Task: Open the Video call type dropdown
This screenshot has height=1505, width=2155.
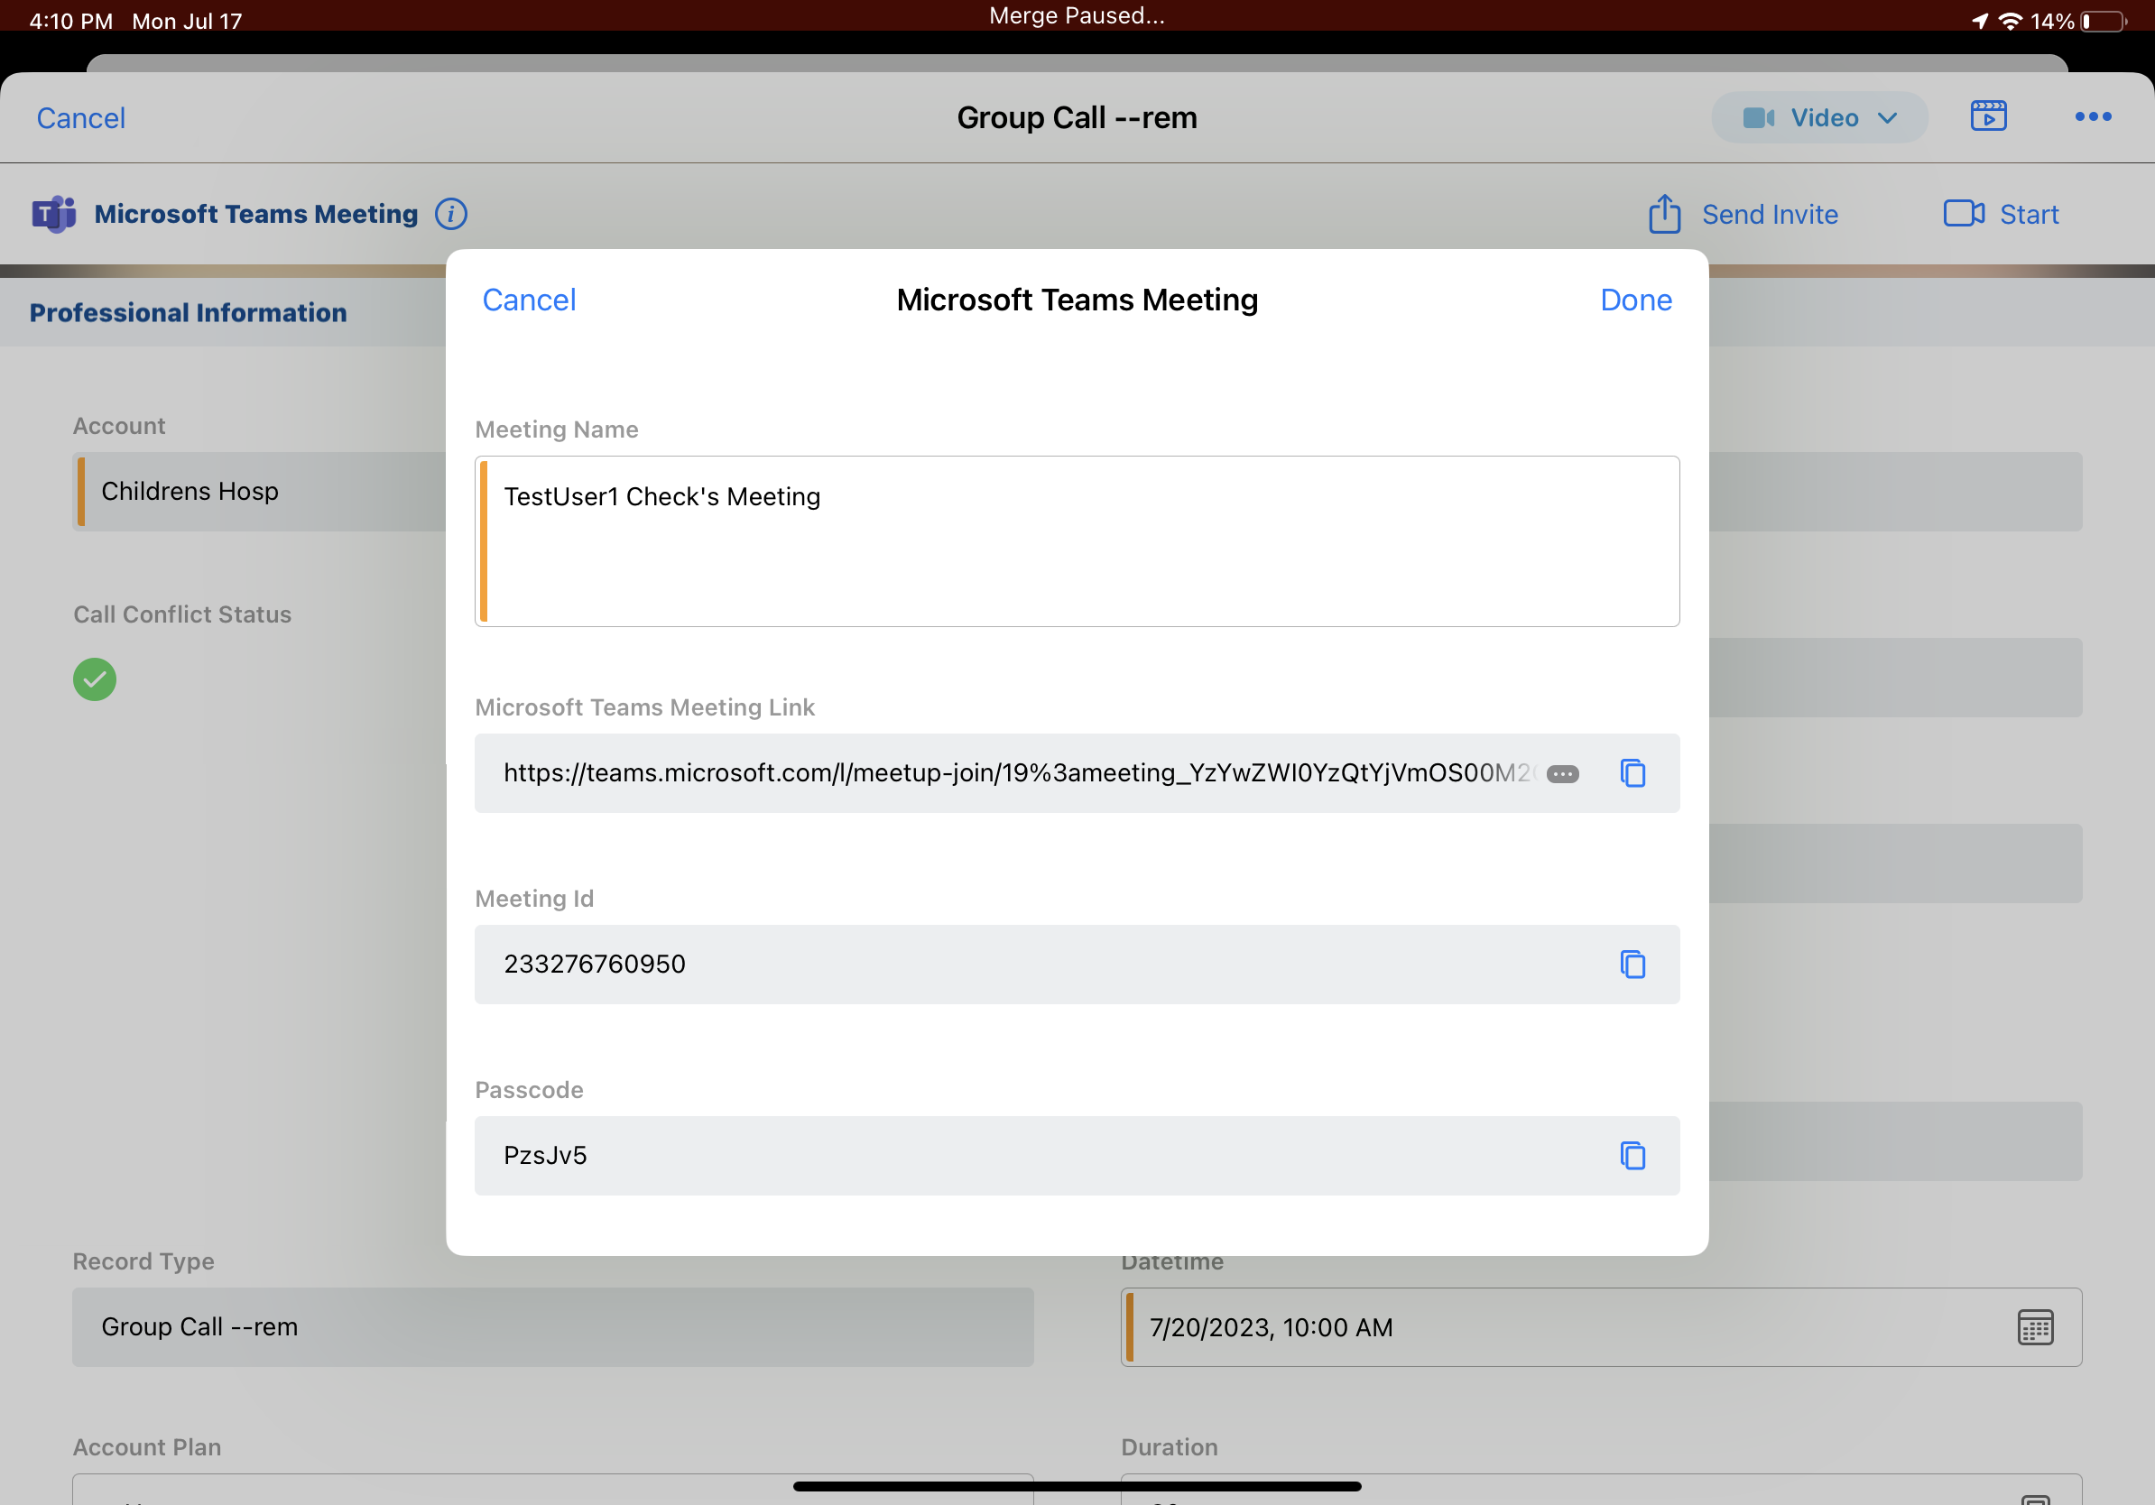Action: click(1819, 117)
